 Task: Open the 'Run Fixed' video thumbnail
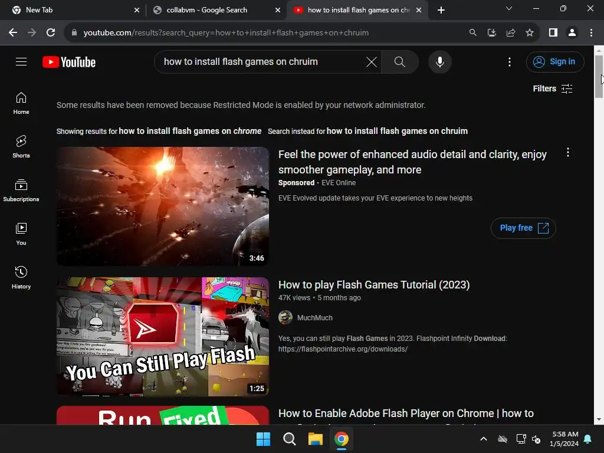tap(163, 415)
